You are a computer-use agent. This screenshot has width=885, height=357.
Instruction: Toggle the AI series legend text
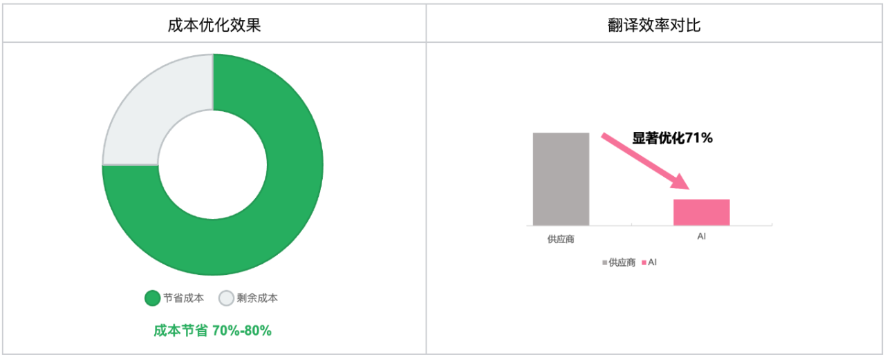652,263
